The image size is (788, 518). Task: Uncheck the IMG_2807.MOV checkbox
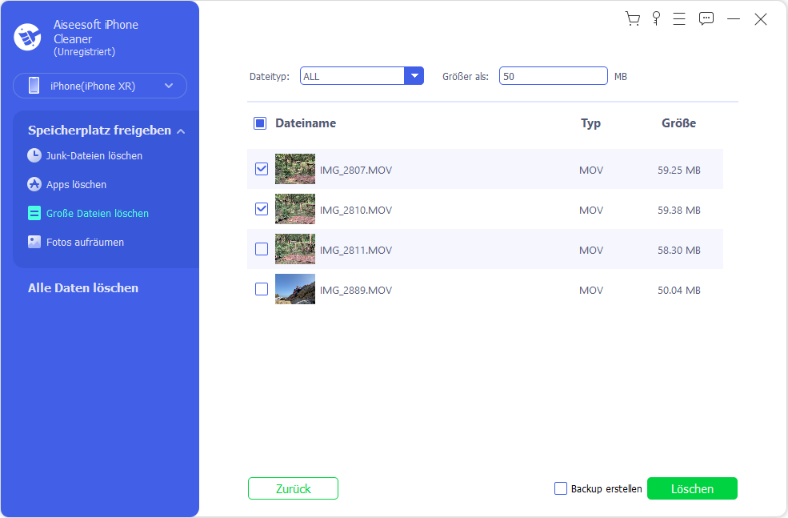click(262, 170)
